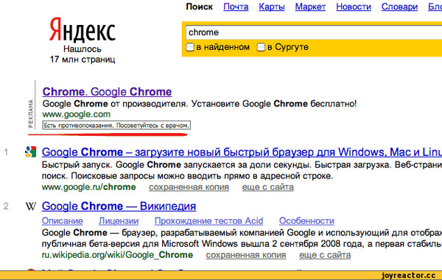Open the result 'Google Chrome – загрузите новый быстрый браузер'
The image size is (442, 280).
tap(242, 152)
